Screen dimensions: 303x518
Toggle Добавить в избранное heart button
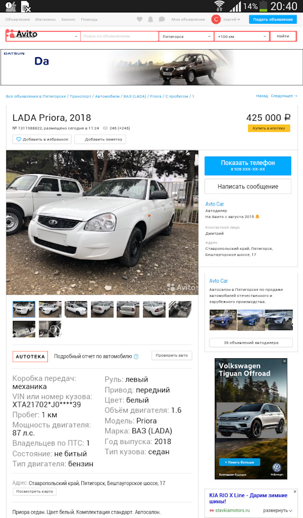[42, 139]
